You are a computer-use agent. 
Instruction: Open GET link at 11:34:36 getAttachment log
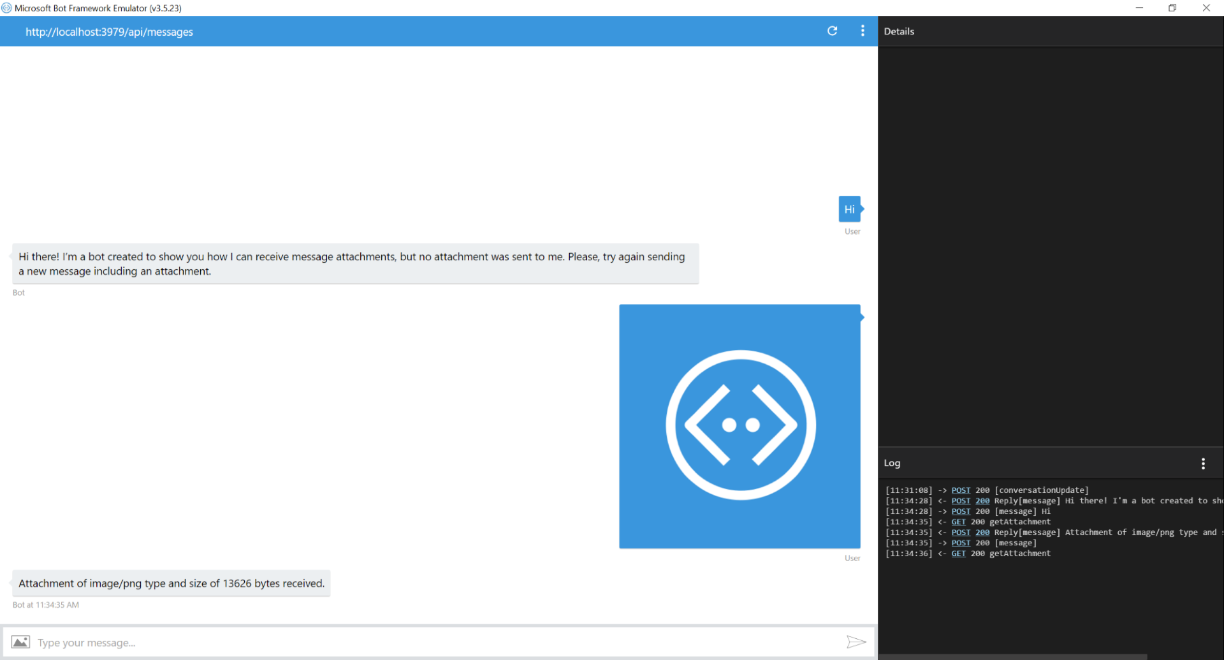[958, 554]
